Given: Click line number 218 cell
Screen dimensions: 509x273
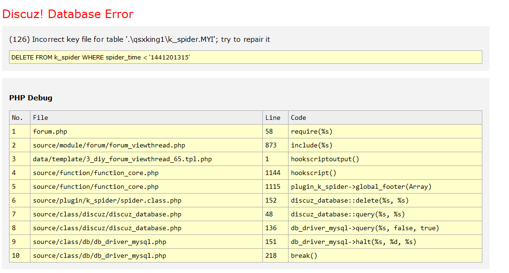Looking at the screenshot, I should pos(271,255).
